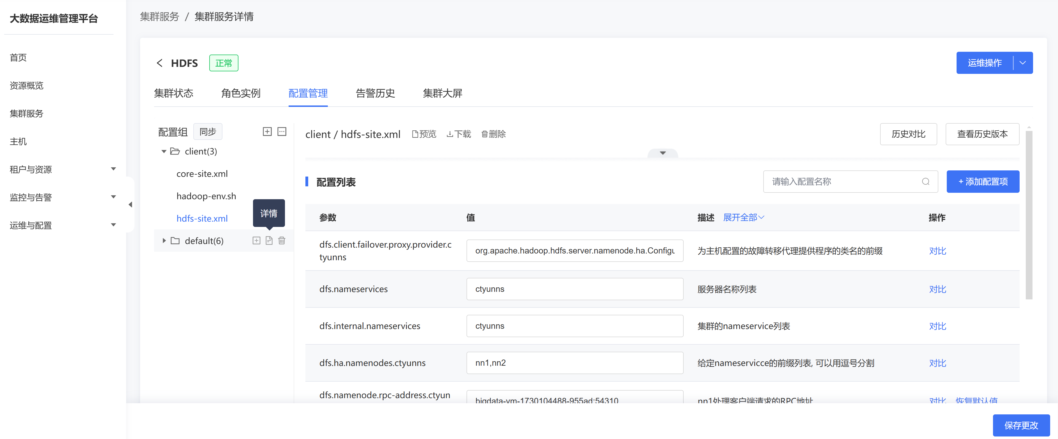The height and width of the screenshot is (439, 1058).
Task: Click the 保存更改 button
Action: pyautogui.click(x=1021, y=426)
